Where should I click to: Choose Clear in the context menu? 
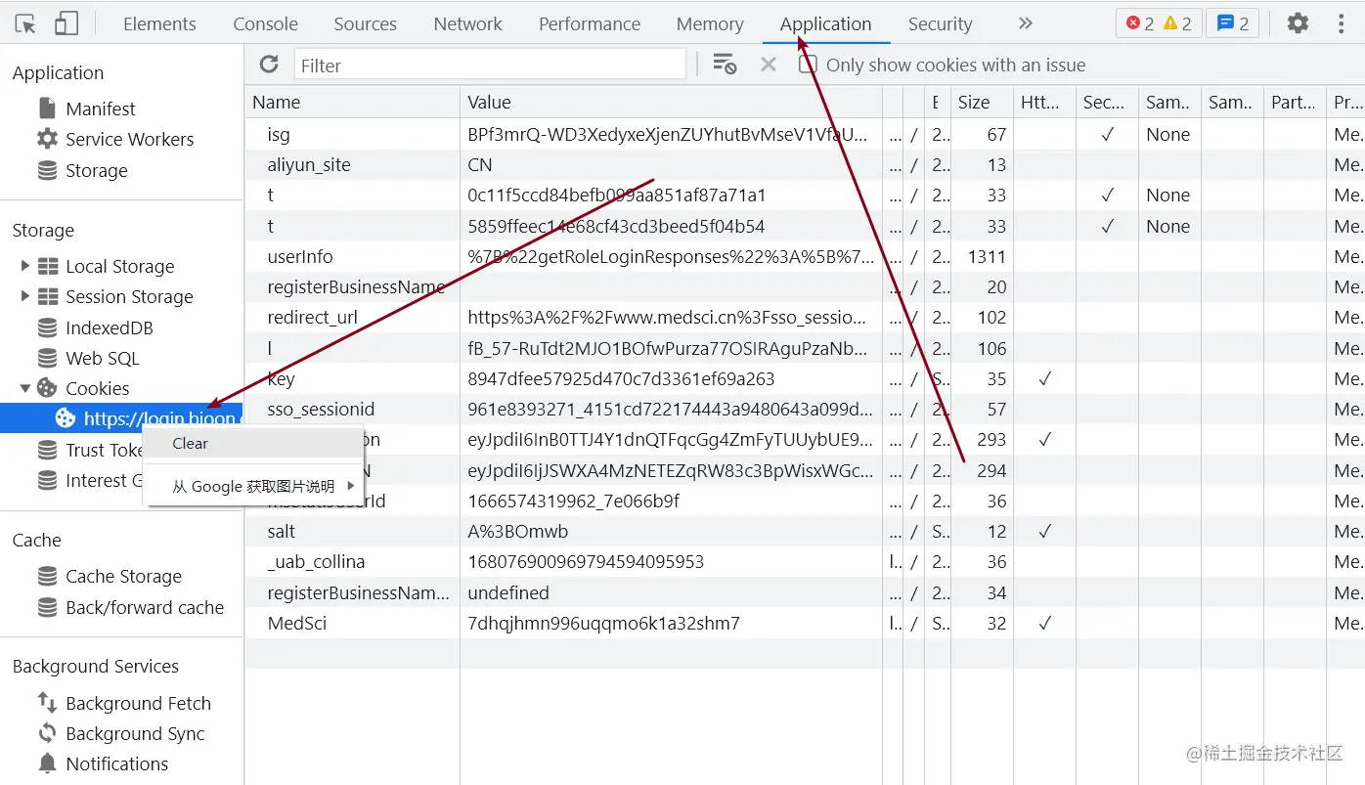click(253, 443)
